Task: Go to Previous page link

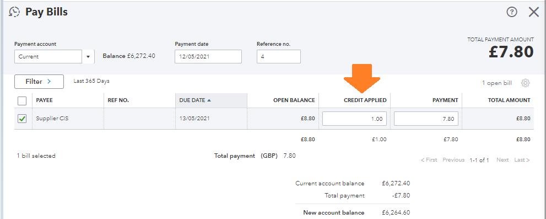Action: coord(453,160)
